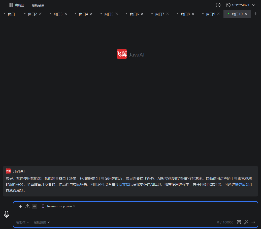
Task: Open the user account avatar icon
Action: click(x=228, y=5)
